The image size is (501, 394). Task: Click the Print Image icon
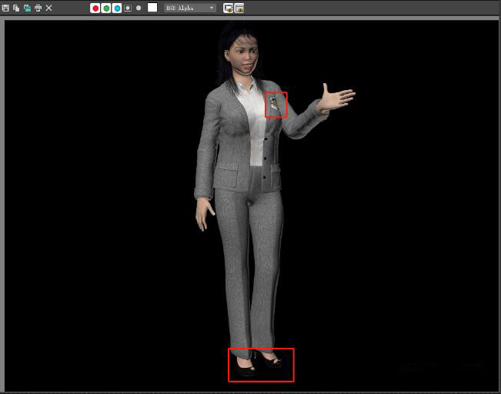tap(38, 8)
